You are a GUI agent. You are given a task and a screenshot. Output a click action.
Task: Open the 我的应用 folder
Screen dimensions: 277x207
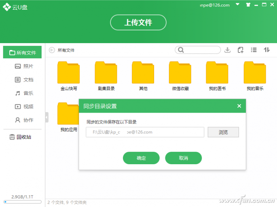68,117
